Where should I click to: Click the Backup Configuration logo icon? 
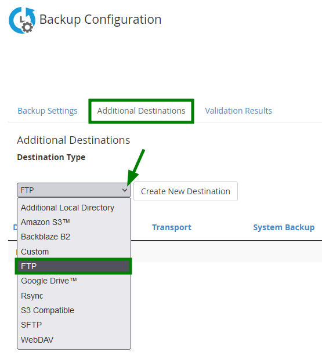tap(22, 20)
